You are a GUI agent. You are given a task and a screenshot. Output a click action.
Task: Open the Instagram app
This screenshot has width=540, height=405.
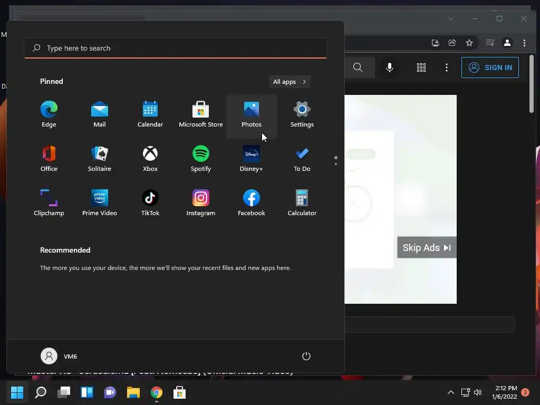(201, 203)
